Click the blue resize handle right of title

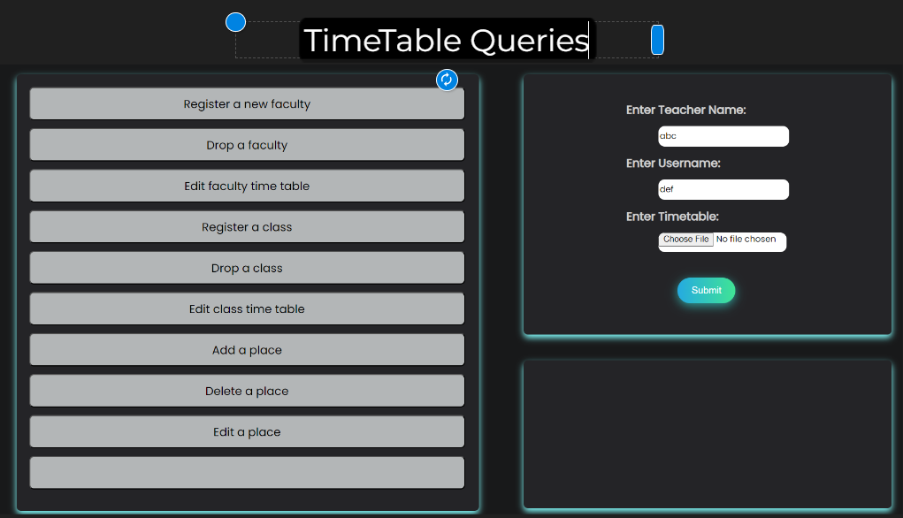(657, 40)
